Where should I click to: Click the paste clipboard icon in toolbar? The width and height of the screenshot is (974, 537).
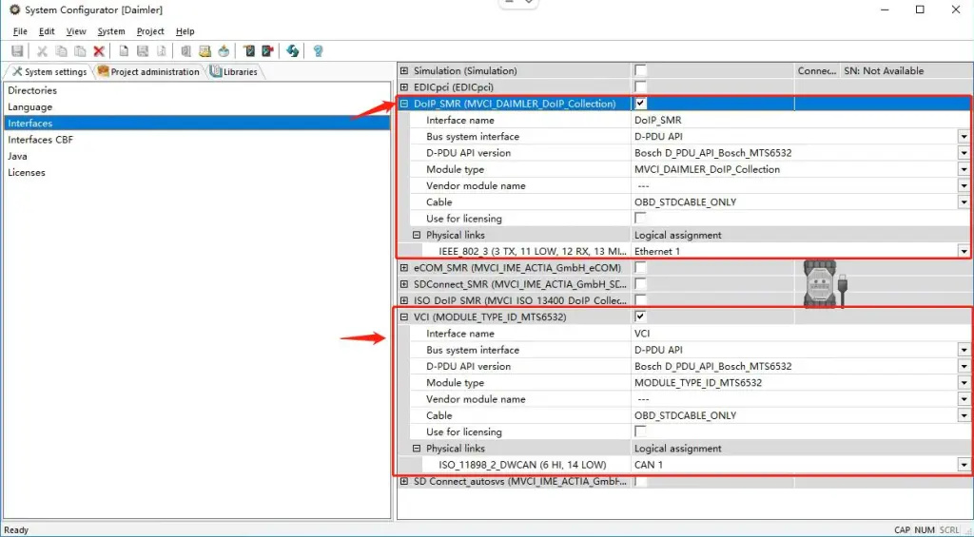click(x=80, y=51)
